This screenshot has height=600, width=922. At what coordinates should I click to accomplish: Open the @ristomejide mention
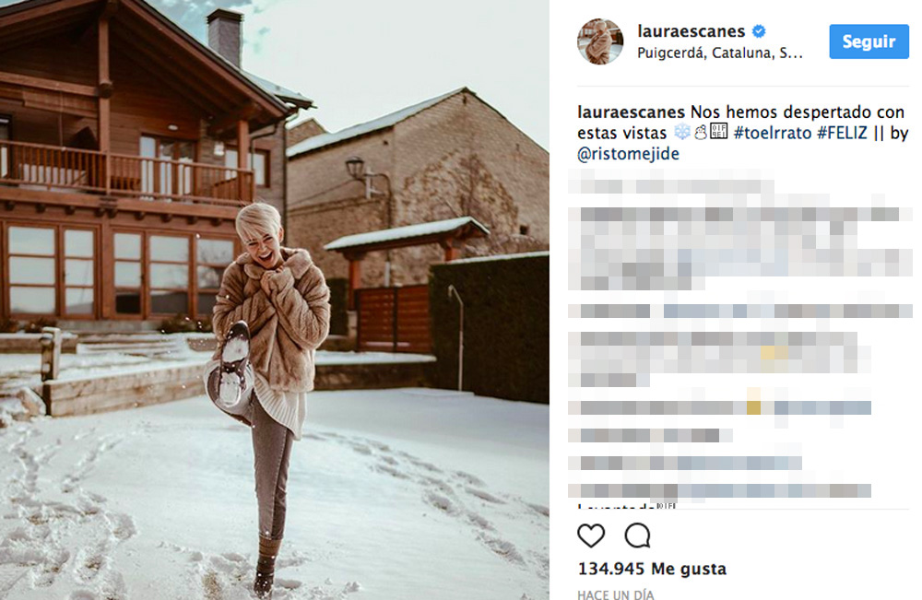pos(628,154)
